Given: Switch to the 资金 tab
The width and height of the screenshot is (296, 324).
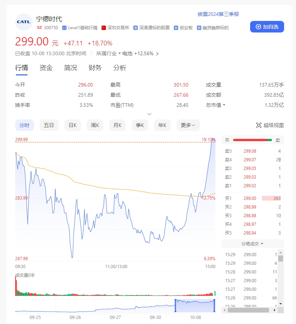Looking at the screenshot, I should point(46,68).
